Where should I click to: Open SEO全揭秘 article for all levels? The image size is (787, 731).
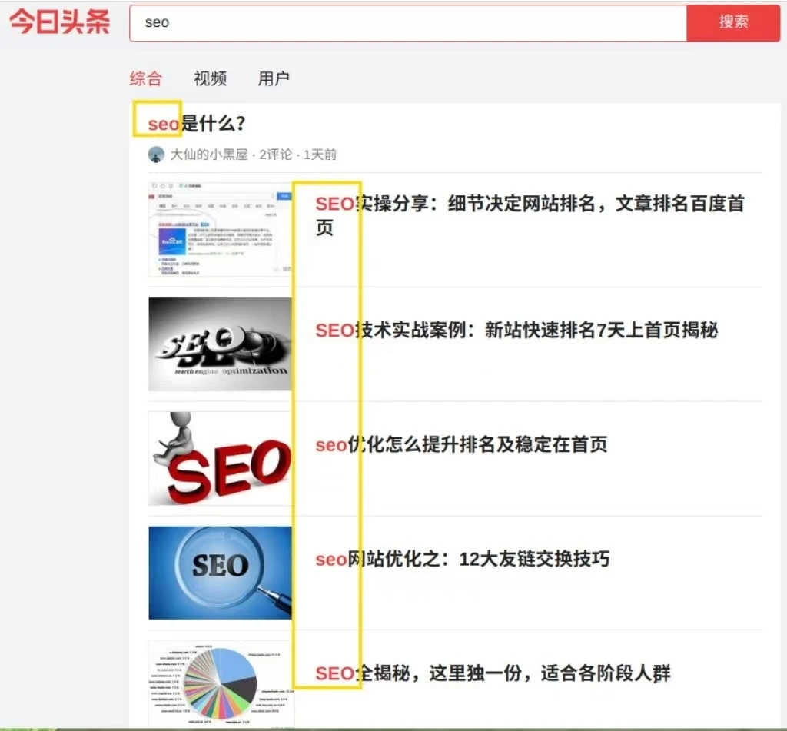491,673
